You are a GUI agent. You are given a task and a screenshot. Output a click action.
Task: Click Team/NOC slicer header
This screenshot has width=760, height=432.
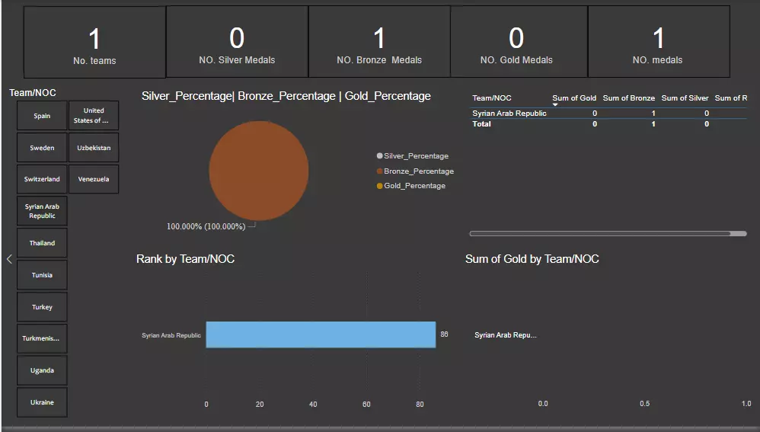click(33, 93)
